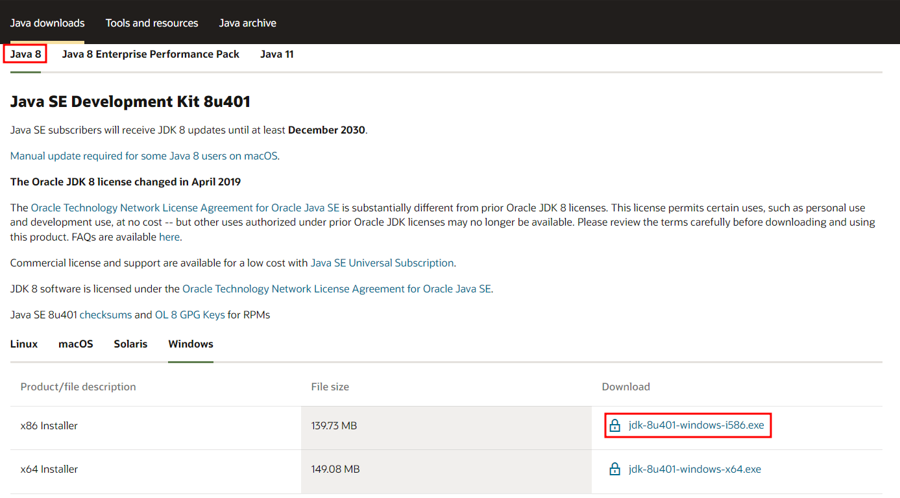Open the checksums link

point(106,314)
